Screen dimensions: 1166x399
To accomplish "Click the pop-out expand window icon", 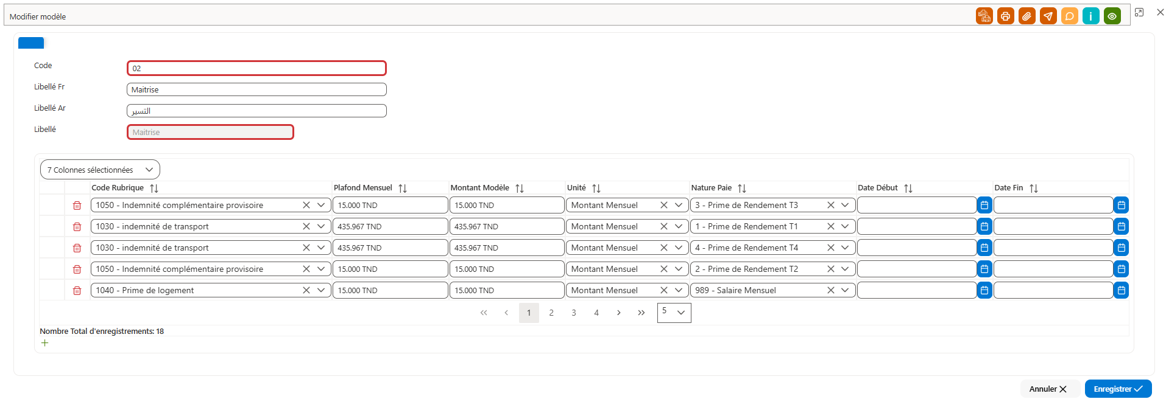I will tap(1139, 12).
